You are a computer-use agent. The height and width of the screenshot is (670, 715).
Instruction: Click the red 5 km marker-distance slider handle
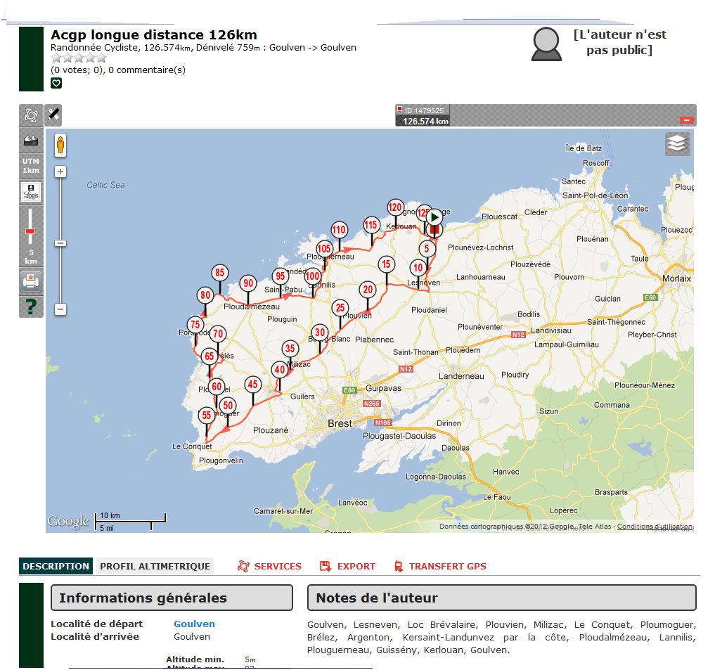[x=30, y=231]
